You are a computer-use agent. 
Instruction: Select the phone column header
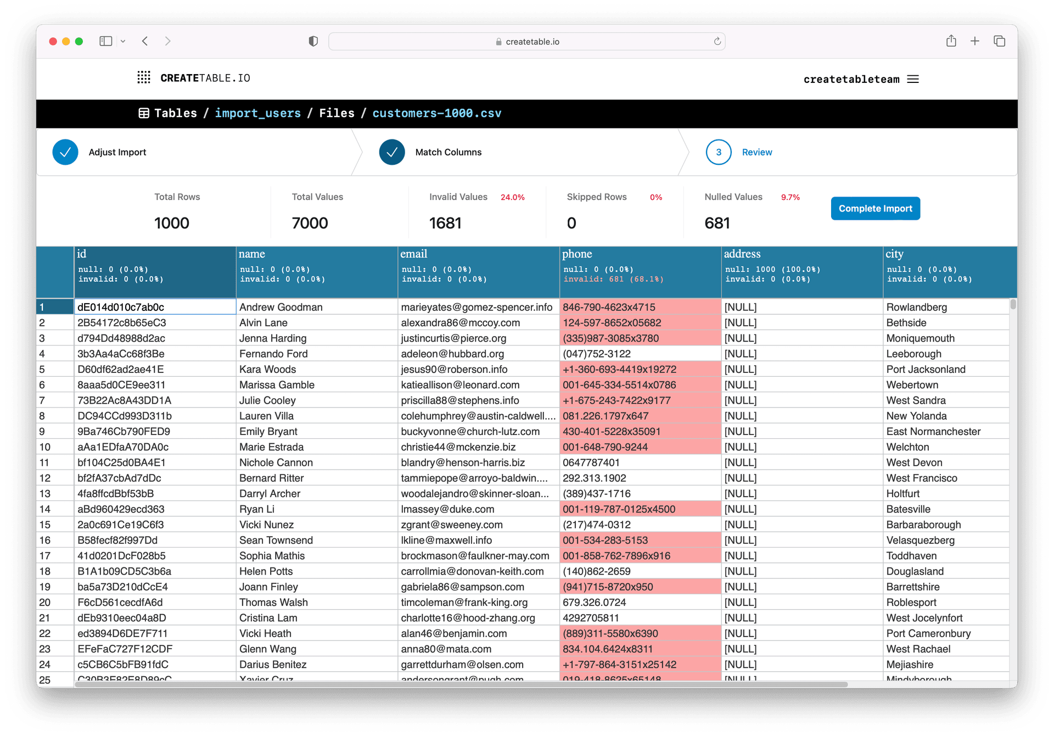(x=640, y=272)
